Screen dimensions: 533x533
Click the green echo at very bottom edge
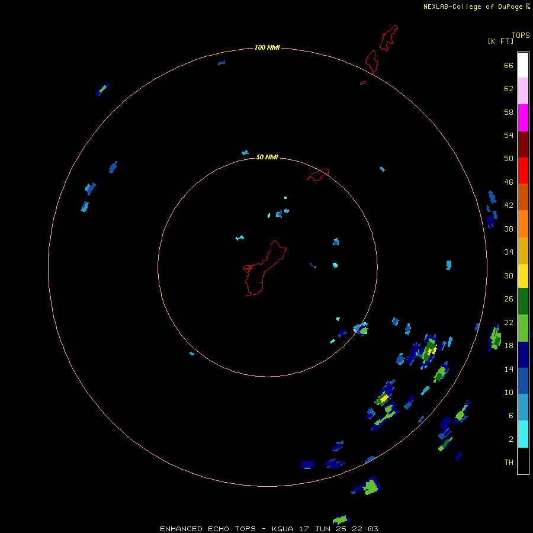[x=341, y=519]
